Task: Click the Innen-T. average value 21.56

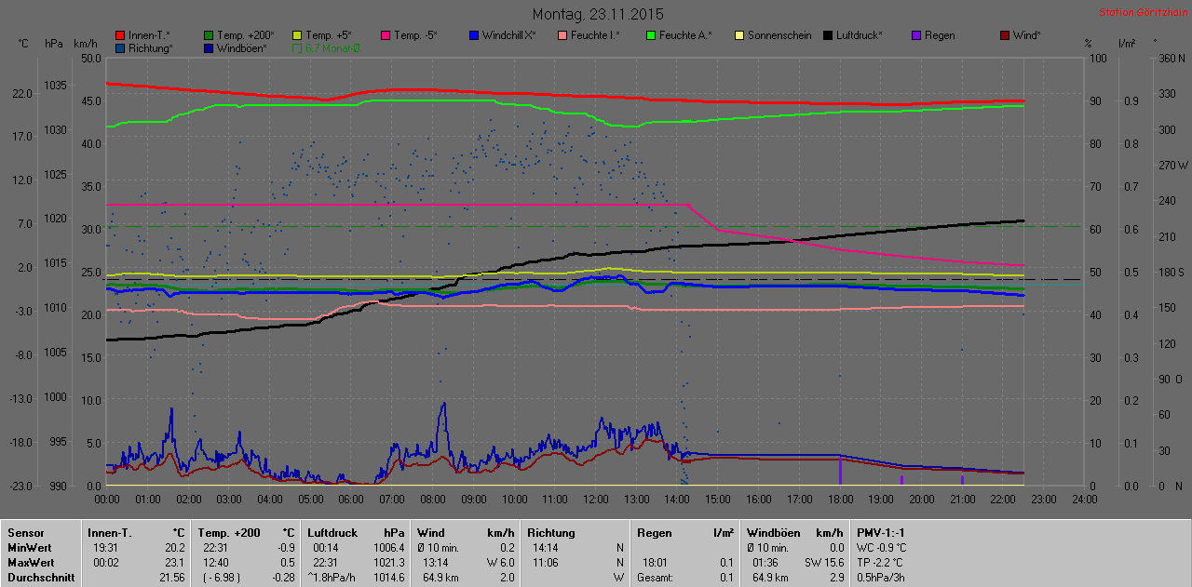Action: tap(173, 578)
